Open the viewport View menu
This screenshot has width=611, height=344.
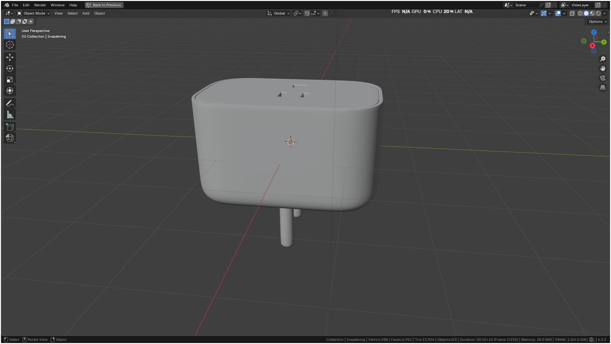[x=58, y=13]
